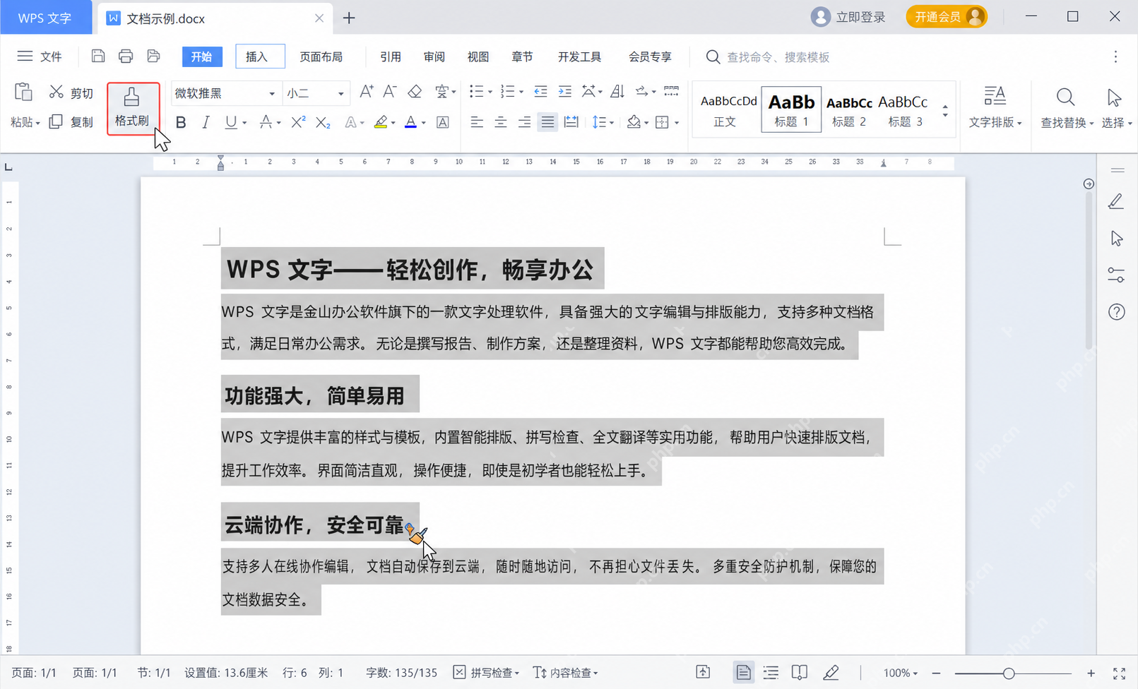Screen dimensions: 1138x689
Task: Toggle italic formatting
Action: (x=206, y=122)
